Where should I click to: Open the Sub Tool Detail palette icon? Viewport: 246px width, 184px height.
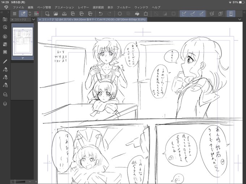tap(5, 85)
